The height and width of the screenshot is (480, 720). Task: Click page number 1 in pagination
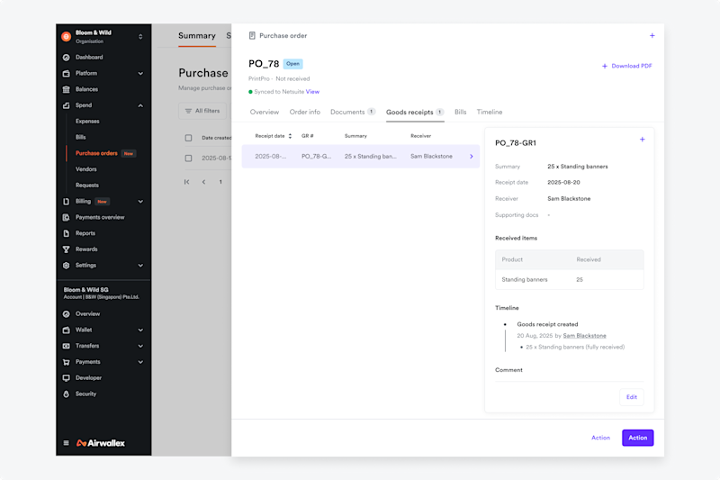220,182
